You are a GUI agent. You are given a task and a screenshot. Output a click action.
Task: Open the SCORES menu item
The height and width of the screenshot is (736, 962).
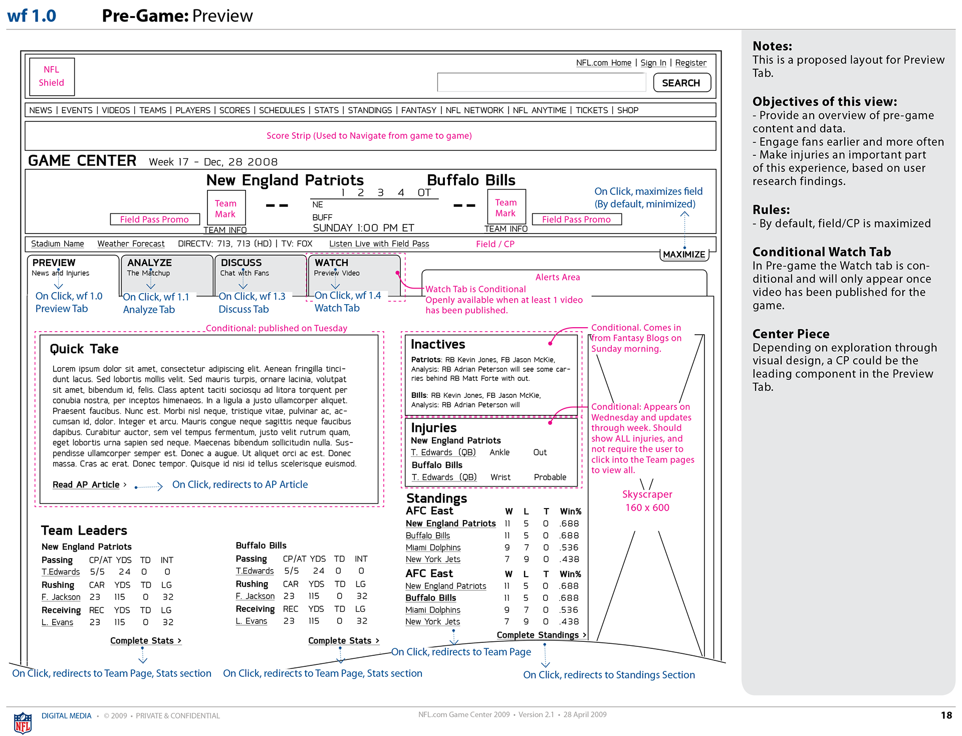click(234, 110)
